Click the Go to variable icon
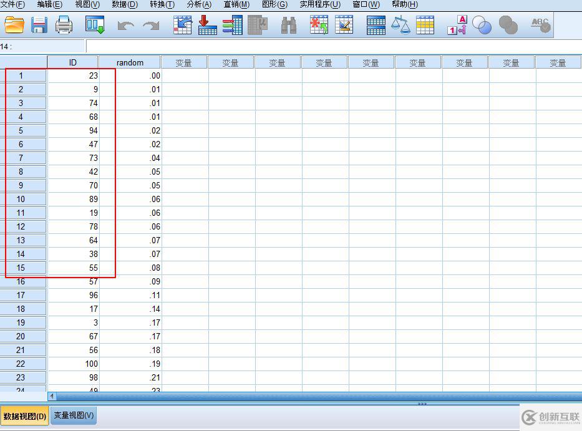The width and height of the screenshot is (582, 431). point(208,25)
